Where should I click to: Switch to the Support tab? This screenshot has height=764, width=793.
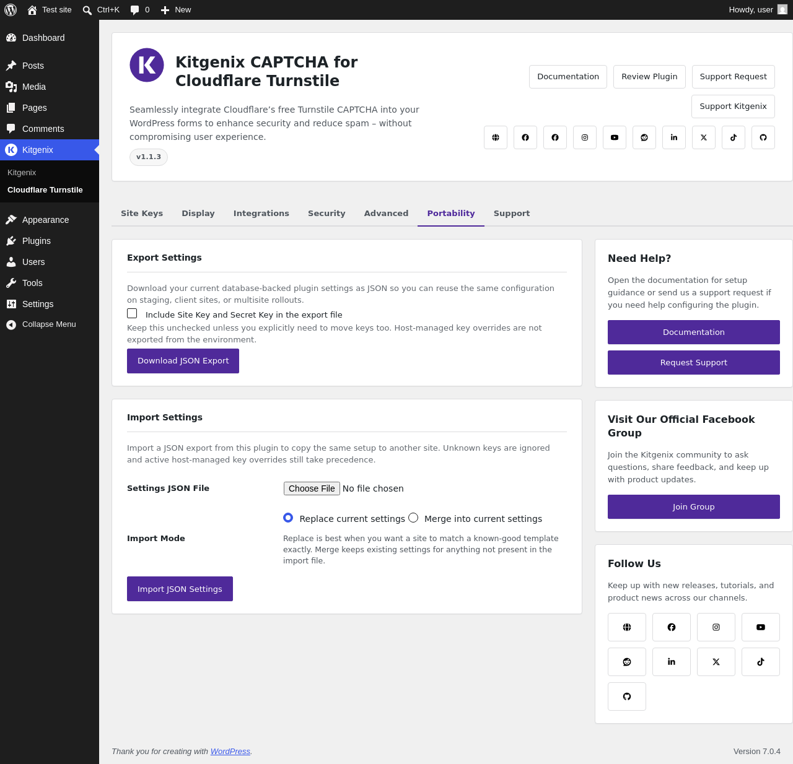[512, 214]
